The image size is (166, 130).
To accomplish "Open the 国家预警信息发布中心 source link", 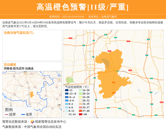I will click(50, 122).
